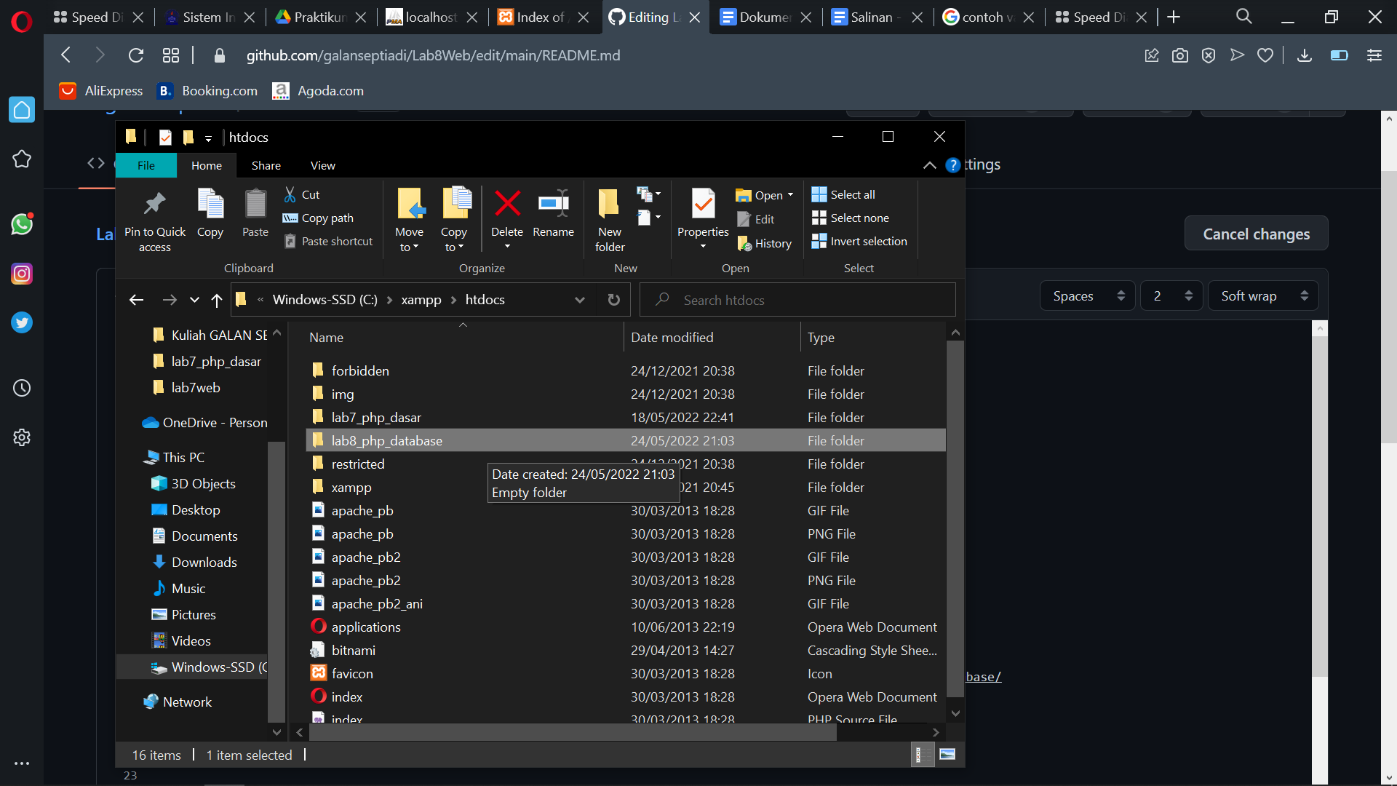Image resolution: width=1397 pixels, height=786 pixels.
Task: Open the address bar history dropdown
Action: [x=579, y=300]
